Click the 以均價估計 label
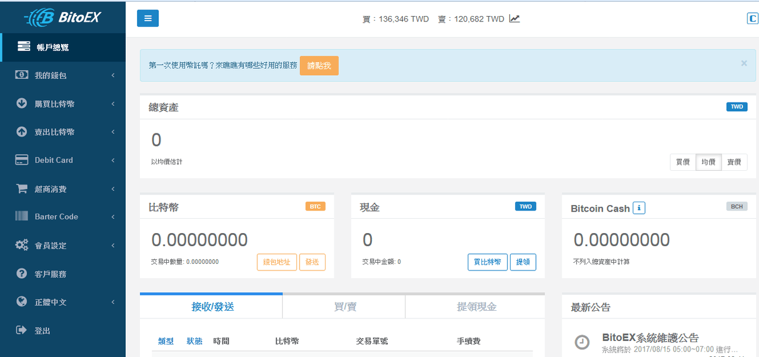 pyautogui.click(x=167, y=161)
